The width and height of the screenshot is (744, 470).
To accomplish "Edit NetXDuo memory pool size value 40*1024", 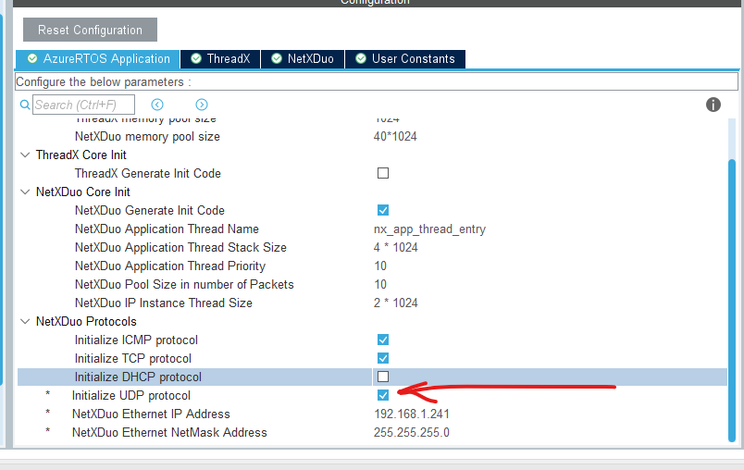I will [x=395, y=137].
